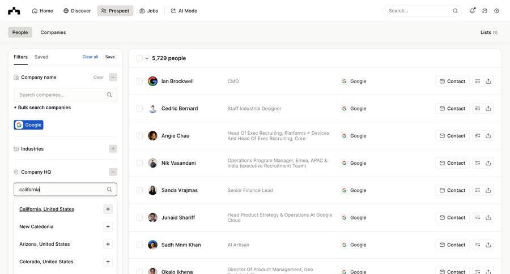Click the app logo in top-left corner
The height and width of the screenshot is (274, 510).
tap(14, 11)
